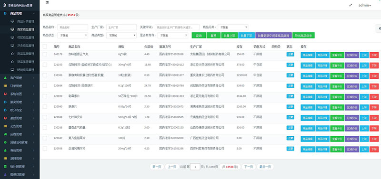Viewport: 381px width, 179px height.
Task: Tick the checkbox for product 040179
Action: click(x=45, y=54)
